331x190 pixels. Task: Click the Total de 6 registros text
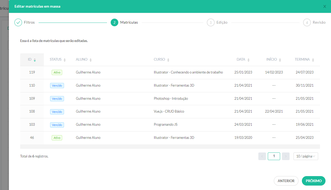(x=34, y=156)
